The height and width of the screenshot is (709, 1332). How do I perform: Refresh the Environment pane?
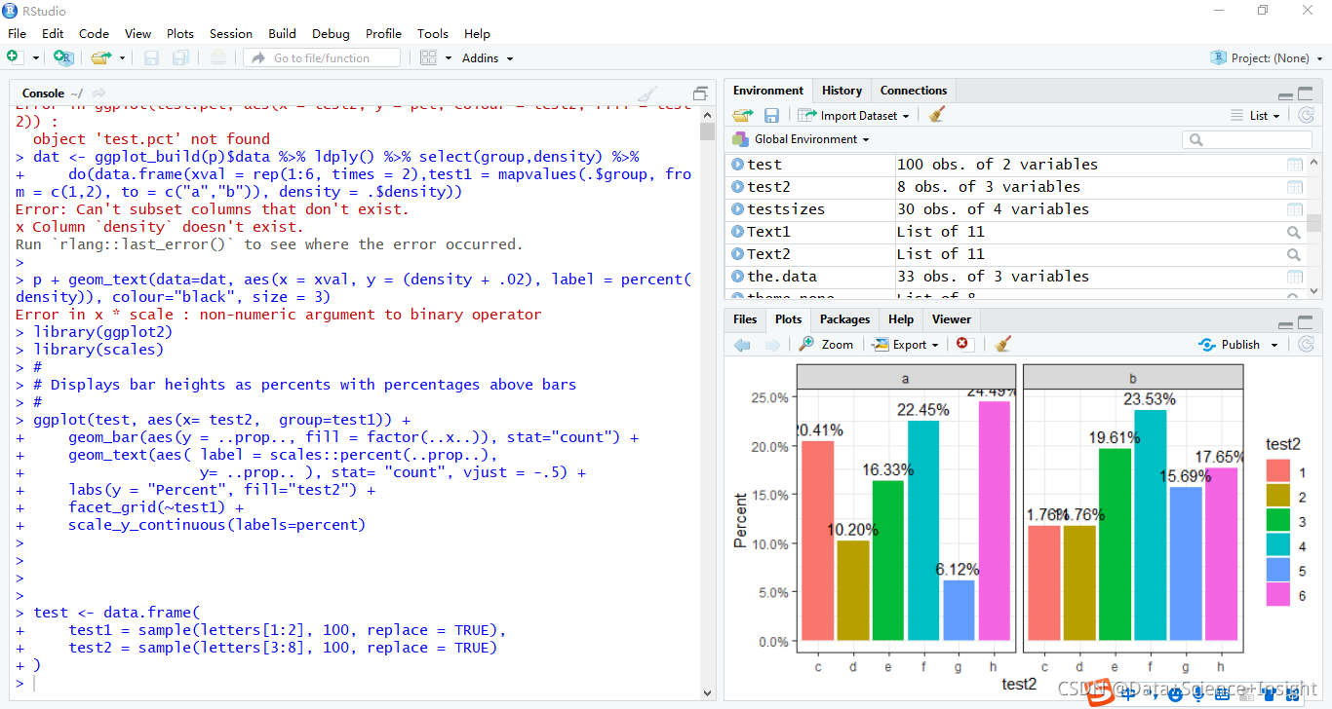pyautogui.click(x=1307, y=115)
